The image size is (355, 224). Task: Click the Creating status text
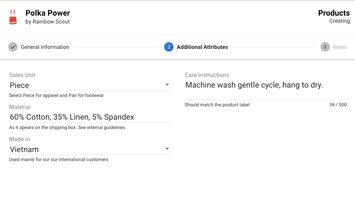(339, 21)
